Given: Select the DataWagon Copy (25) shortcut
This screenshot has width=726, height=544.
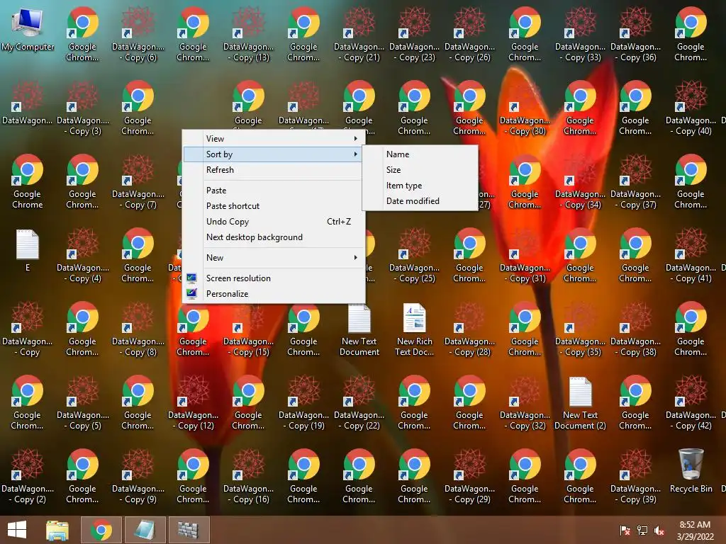Looking at the screenshot, I should [x=414, y=255].
